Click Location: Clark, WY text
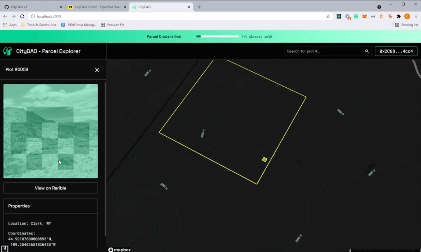Screen dimensions: 421x252 pyautogui.click(x=29, y=223)
